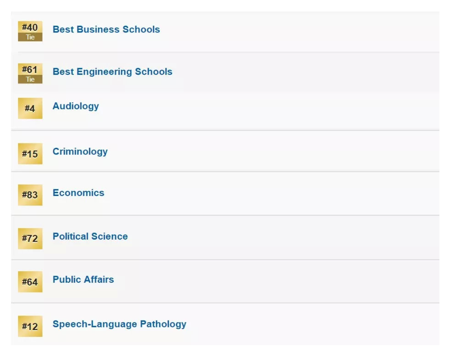The image size is (453, 348).
Task: Click the #64 gold rank badge
Action: point(30,282)
